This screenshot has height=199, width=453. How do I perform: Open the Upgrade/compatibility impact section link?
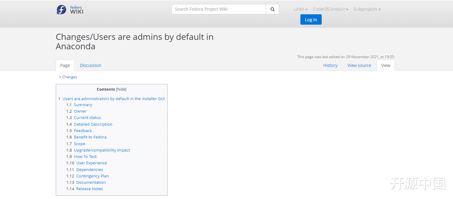pos(102,150)
